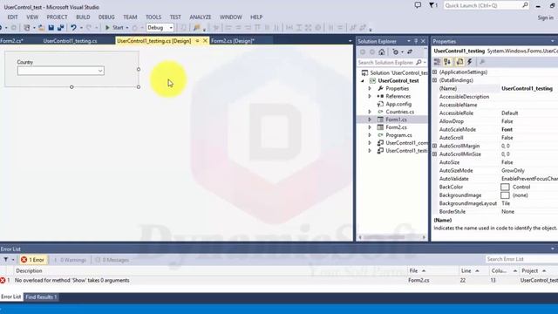558x314 pixels.
Task: Open the DEBUG menu
Action: click(106, 17)
